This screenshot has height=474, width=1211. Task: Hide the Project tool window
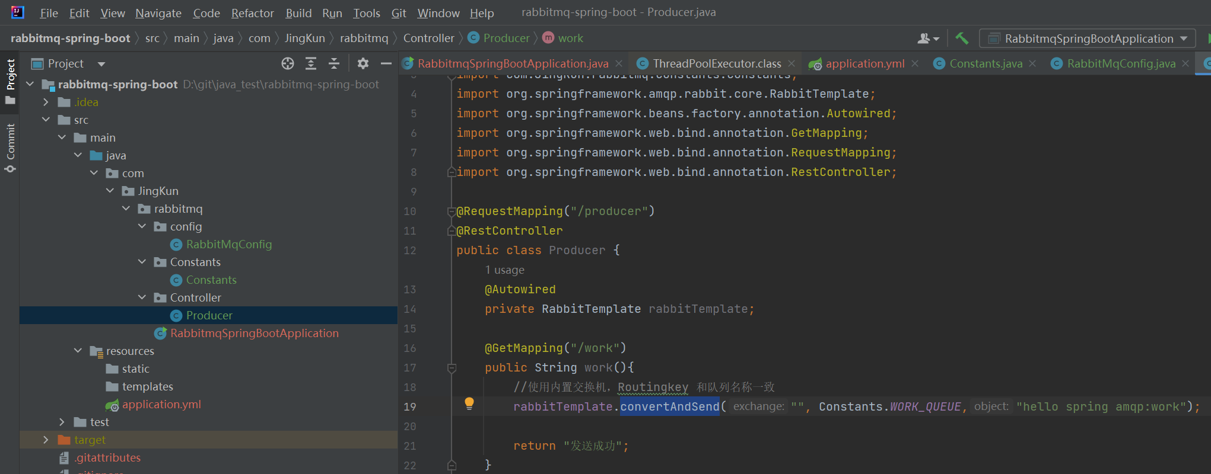[386, 63]
